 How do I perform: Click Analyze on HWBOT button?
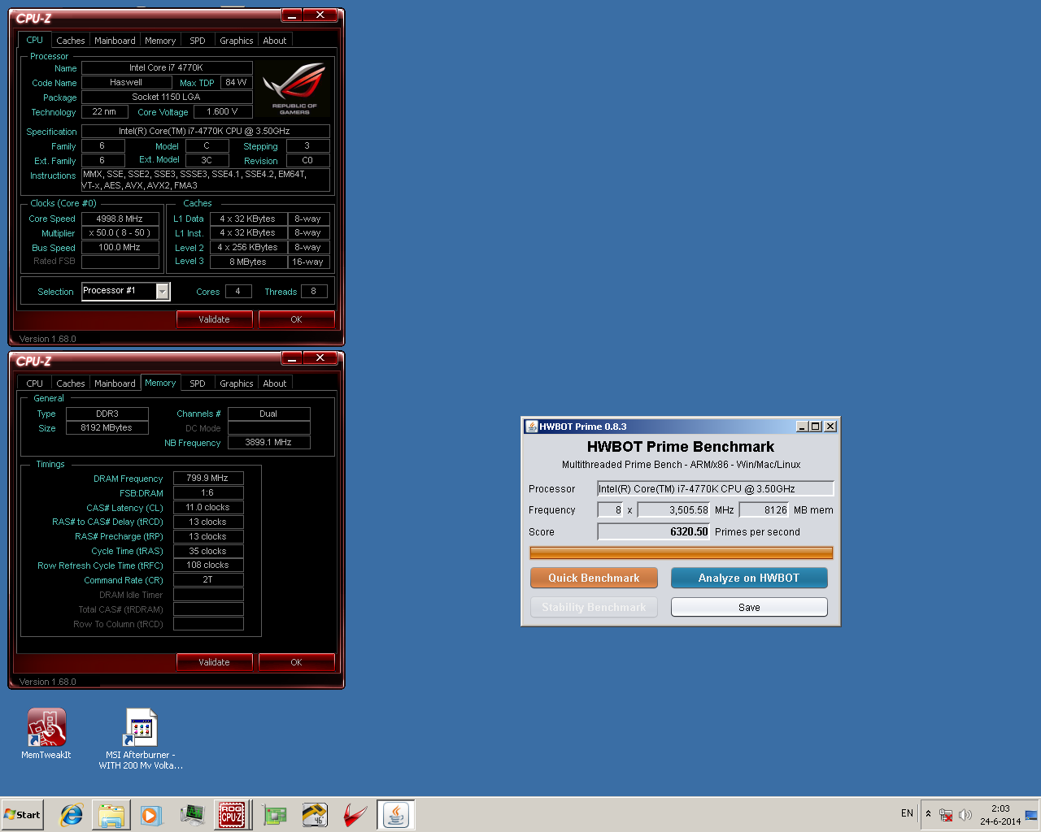point(749,578)
